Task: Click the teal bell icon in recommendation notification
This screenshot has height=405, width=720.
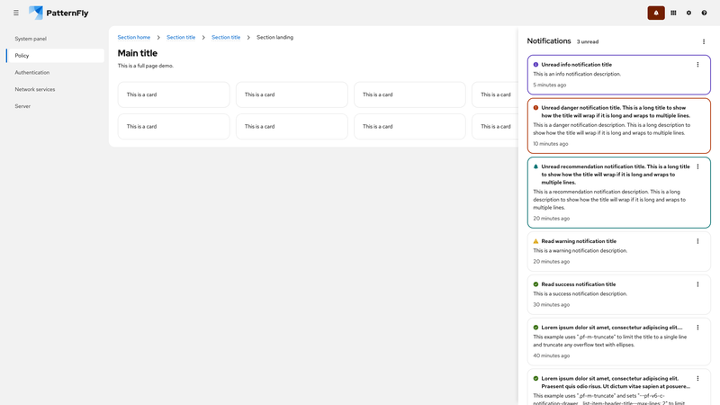Action: coord(535,166)
